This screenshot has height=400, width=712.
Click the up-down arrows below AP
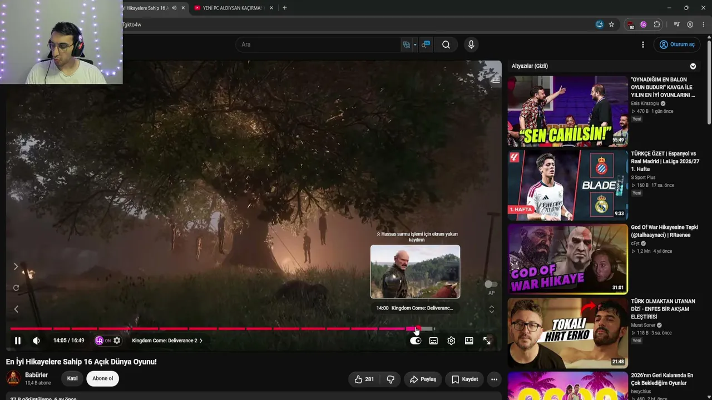[x=491, y=309]
